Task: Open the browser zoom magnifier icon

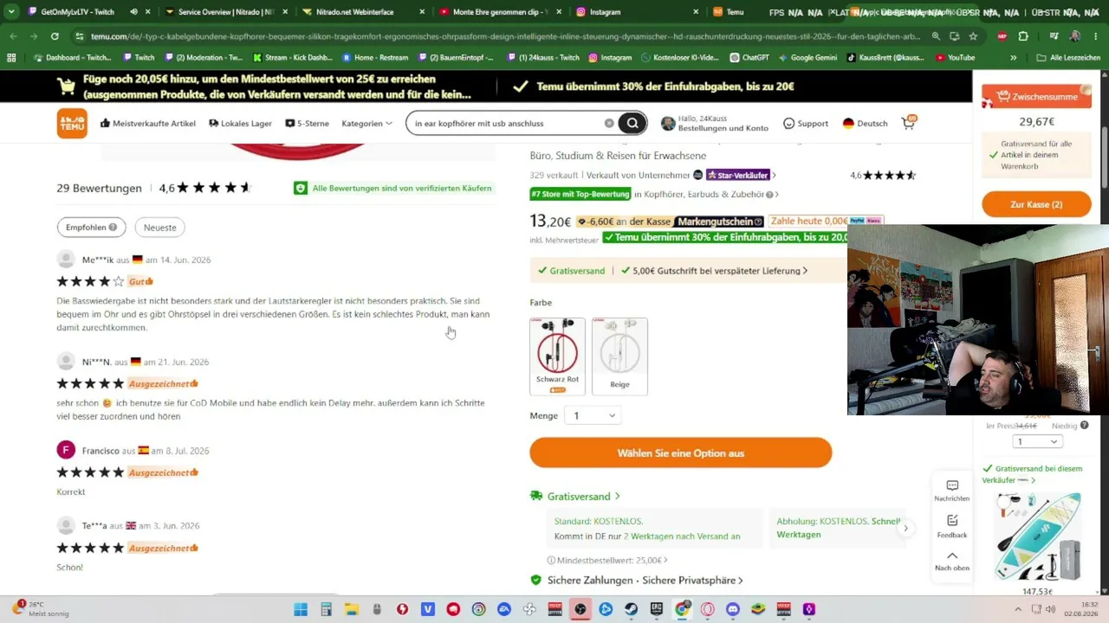Action: point(936,36)
